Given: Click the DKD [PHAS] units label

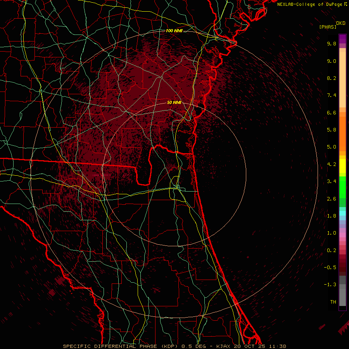Looking at the screenshot, I should coord(332,25).
